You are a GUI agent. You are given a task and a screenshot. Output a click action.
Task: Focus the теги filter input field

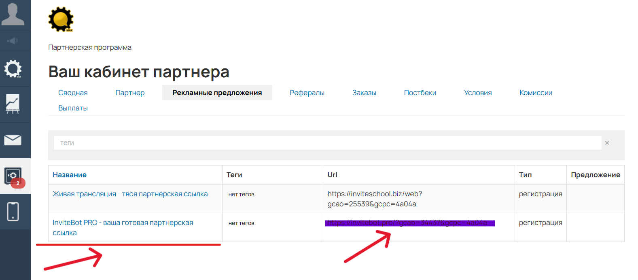pos(327,143)
